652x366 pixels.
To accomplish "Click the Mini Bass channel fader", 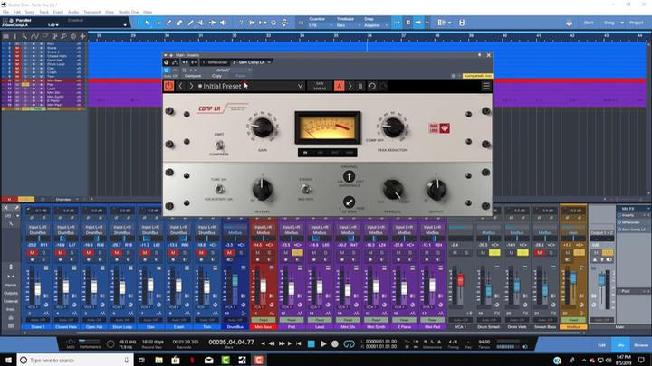I will (x=264, y=286).
